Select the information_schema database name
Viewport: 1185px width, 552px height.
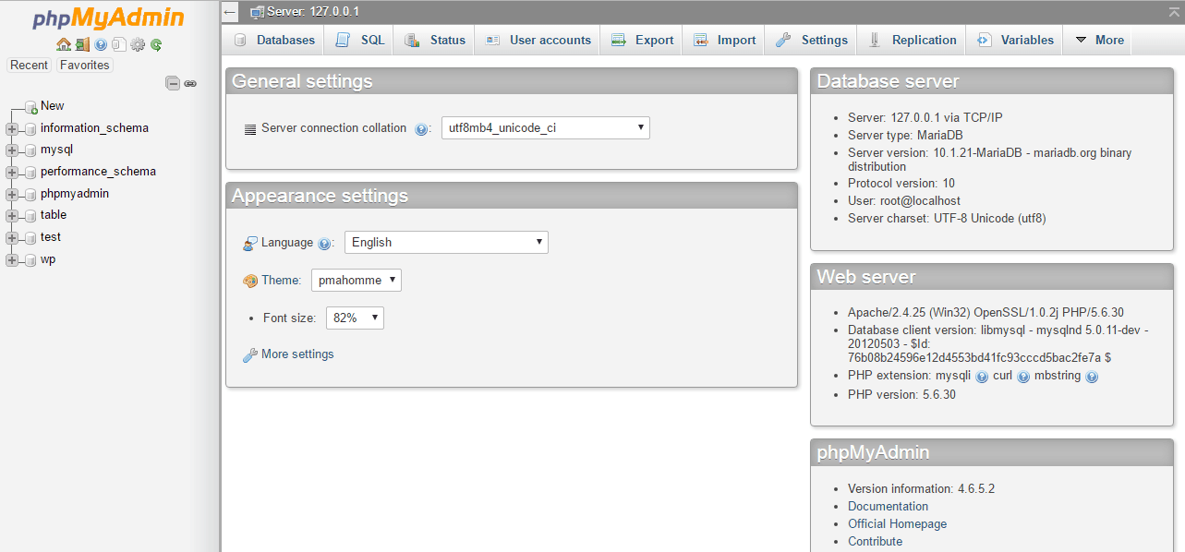(94, 128)
